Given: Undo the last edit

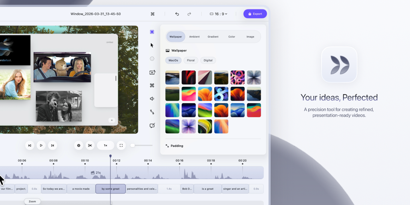Looking at the screenshot, I should 177,14.
